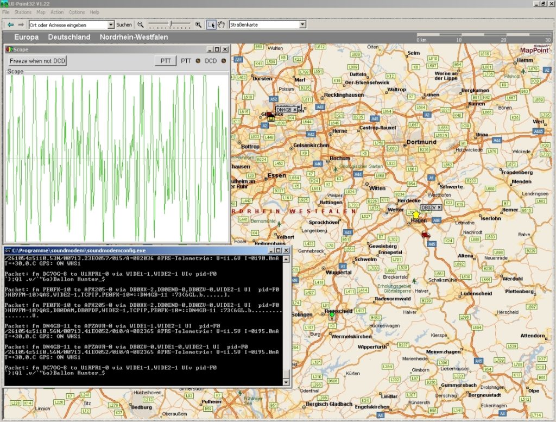Click the DCD indicator light in Scope
Screen dimensions: 556x422
[x=223, y=61]
